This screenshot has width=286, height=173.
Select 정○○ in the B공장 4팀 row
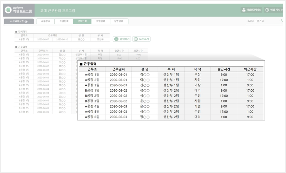62,100
